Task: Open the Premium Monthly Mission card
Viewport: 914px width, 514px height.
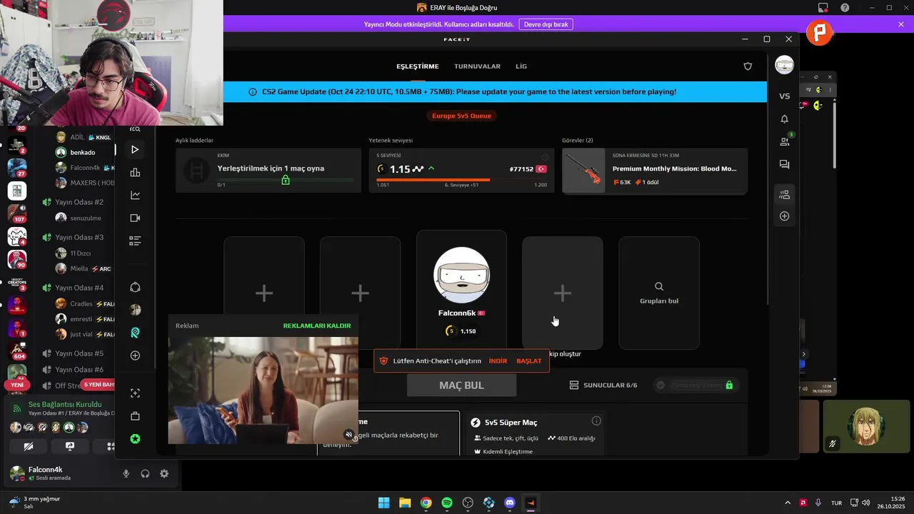Action: click(655, 171)
